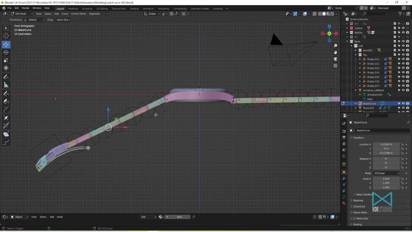Open the Tool properties tab
Image resolution: width=412 pixels, height=232 pixels.
click(x=344, y=123)
